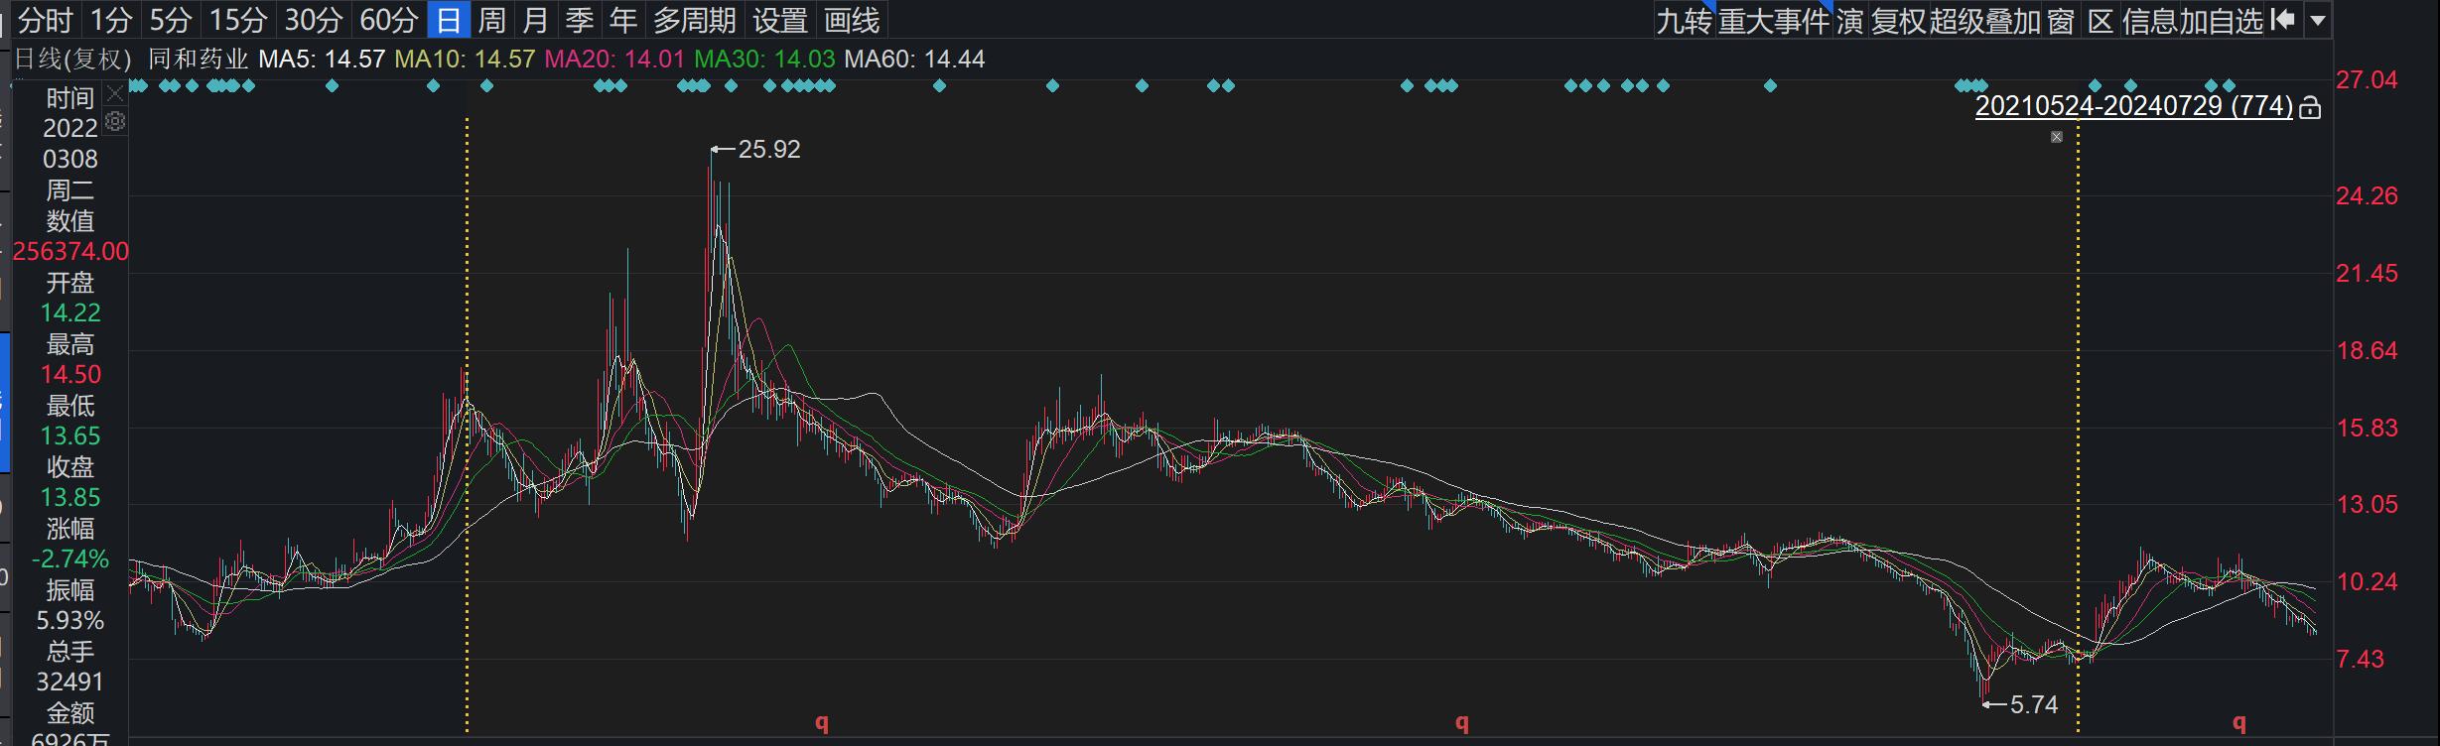
Task: Select the 30分 period tab
Action: [x=314, y=20]
